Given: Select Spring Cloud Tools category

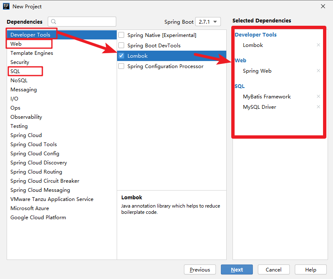Looking at the screenshot, I should point(62,144).
